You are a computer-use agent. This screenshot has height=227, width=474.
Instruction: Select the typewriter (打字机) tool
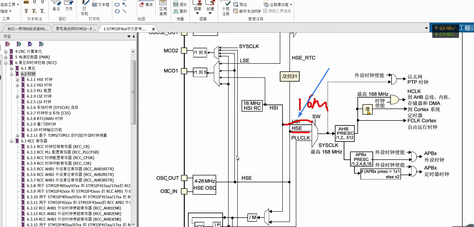85,8
